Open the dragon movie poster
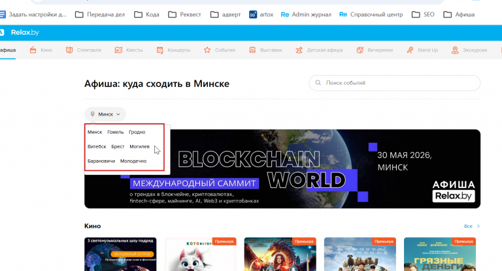This screenshot has width=502, height=271. (x=280, y=254)
